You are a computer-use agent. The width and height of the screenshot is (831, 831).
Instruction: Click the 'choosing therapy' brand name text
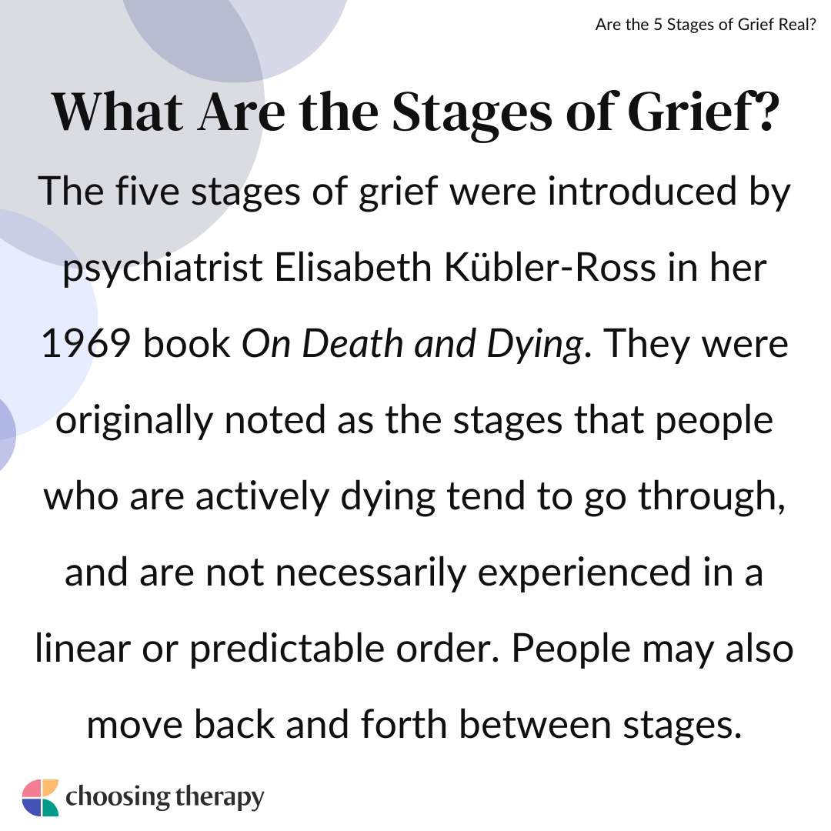pyautogui.click(x=165, y=798)
